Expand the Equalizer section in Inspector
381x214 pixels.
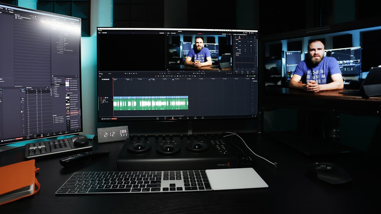tap(237, 55)
